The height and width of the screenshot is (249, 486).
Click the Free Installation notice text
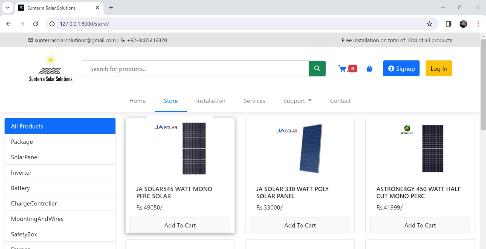pos(397,40)
